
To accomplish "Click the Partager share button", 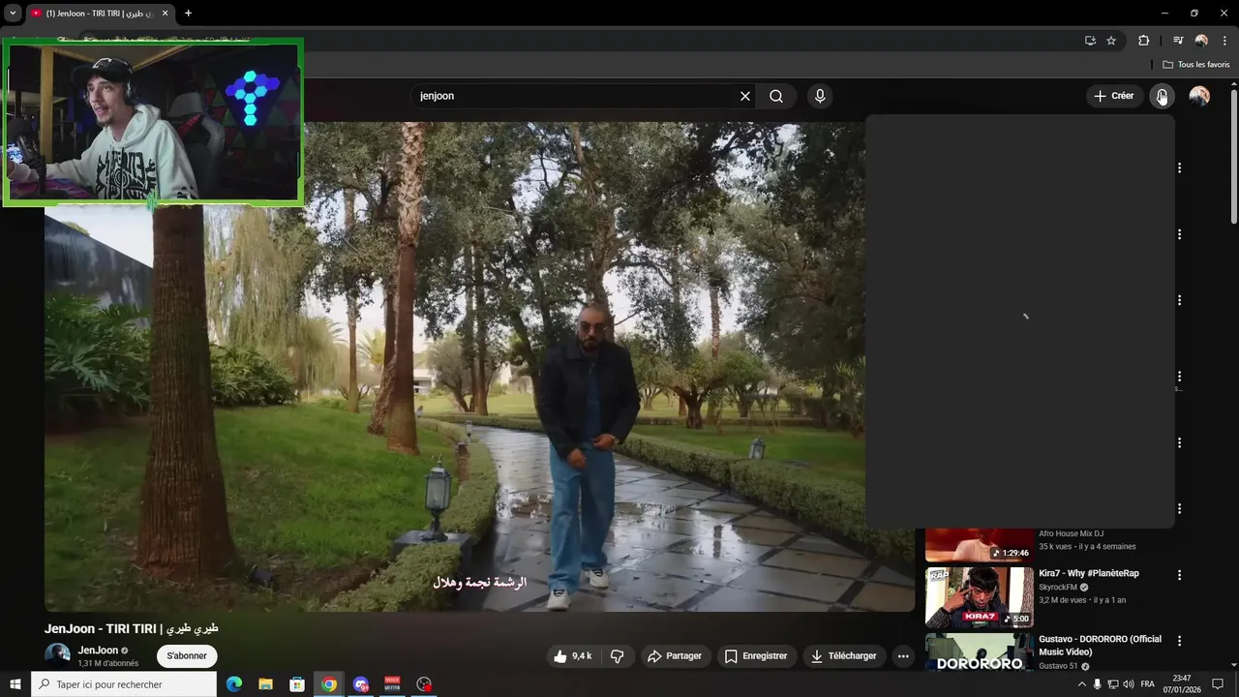I will coord(675,656).
